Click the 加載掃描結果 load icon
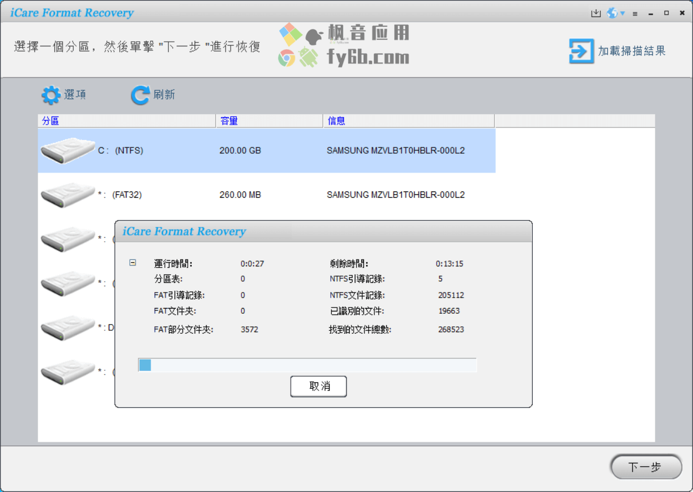693x492 pixels. tap(581, 51)
